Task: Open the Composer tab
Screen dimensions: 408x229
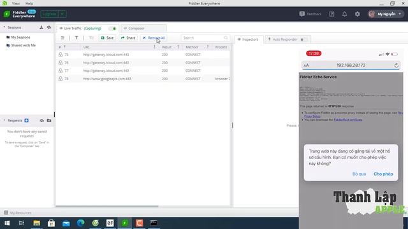Action: click(x=143, y=28)
